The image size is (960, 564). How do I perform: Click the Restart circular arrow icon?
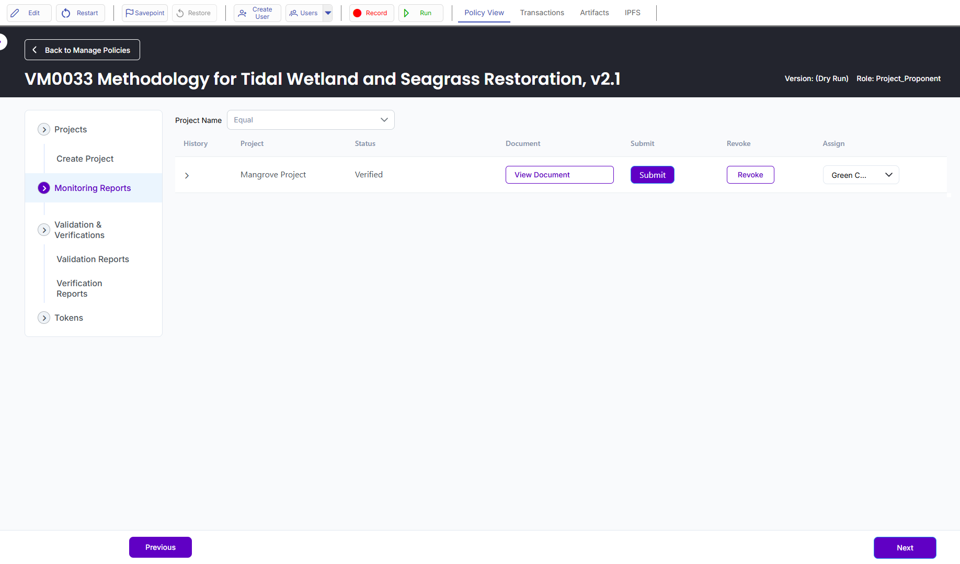66,13
